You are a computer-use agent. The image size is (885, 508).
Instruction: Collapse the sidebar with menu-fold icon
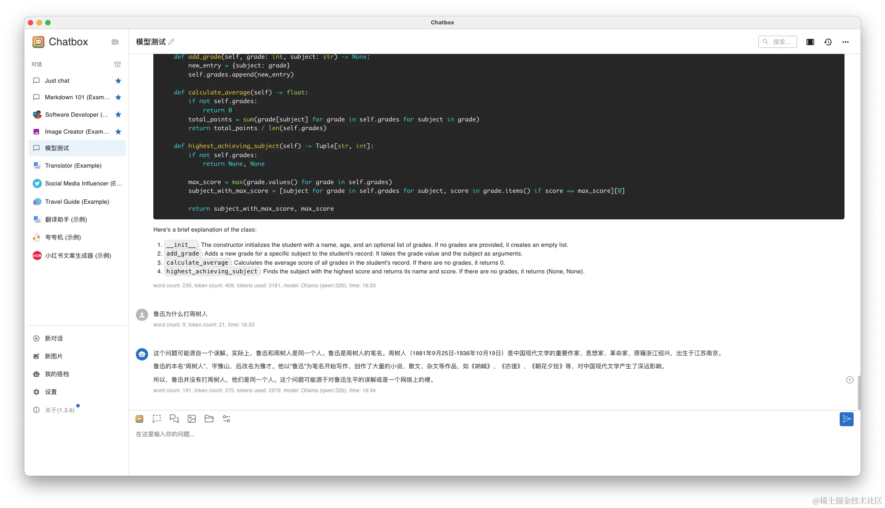coord(115,42)
